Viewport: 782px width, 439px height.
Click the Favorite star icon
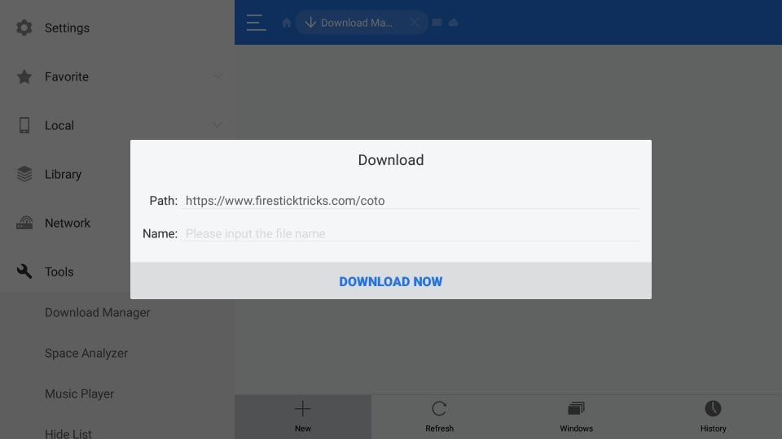tap(24, 76)
